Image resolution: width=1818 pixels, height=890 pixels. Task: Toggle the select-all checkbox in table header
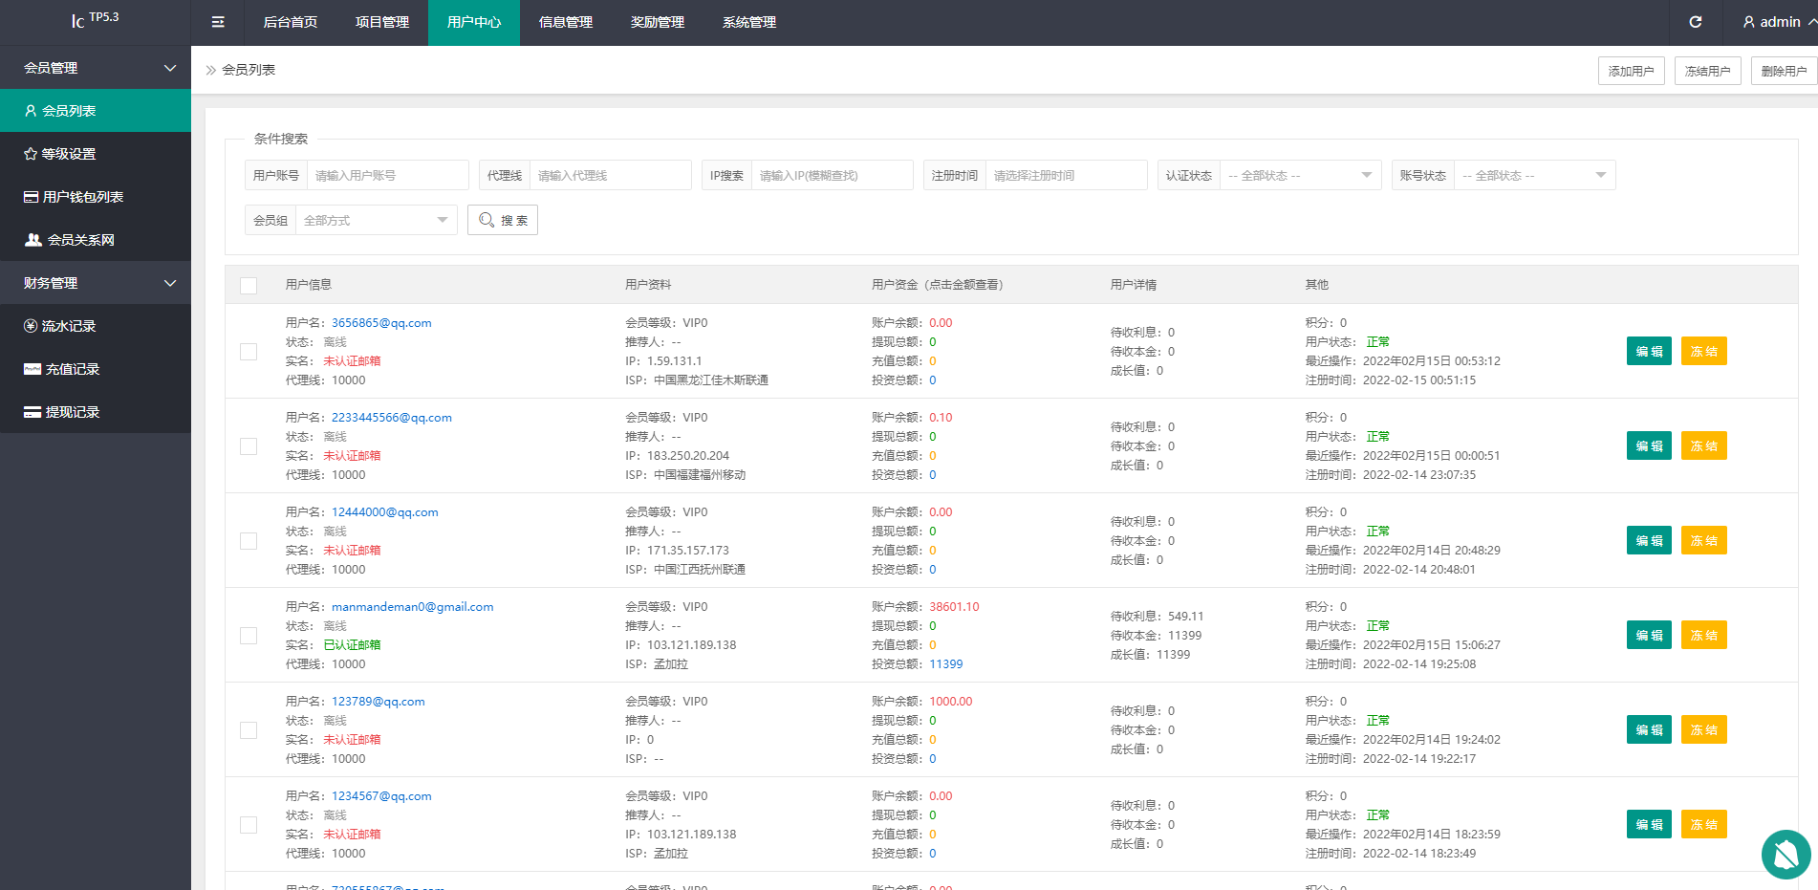coord(249,285)
